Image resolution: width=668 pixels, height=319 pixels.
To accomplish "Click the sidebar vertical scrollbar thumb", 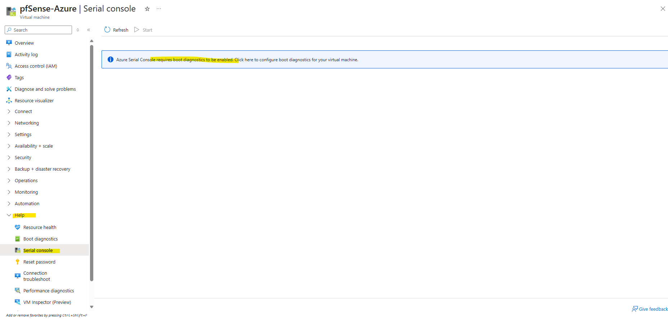I will coord(91,163).
